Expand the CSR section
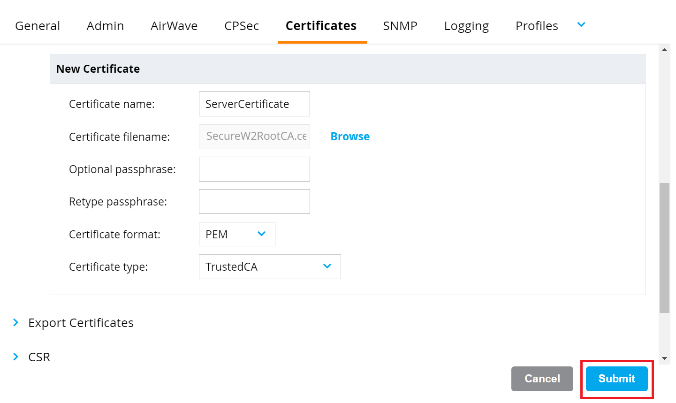676x403 pixels. 39,357
